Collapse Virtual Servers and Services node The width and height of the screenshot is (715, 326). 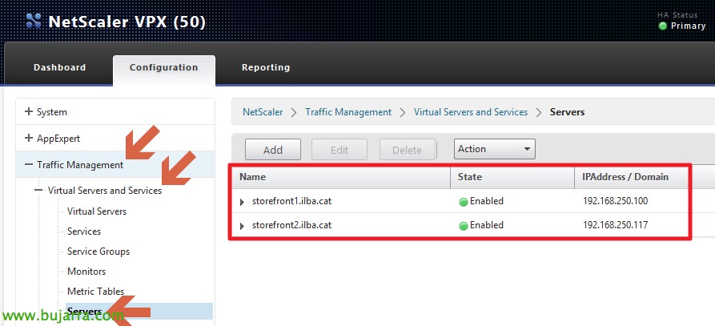point(39,191)
